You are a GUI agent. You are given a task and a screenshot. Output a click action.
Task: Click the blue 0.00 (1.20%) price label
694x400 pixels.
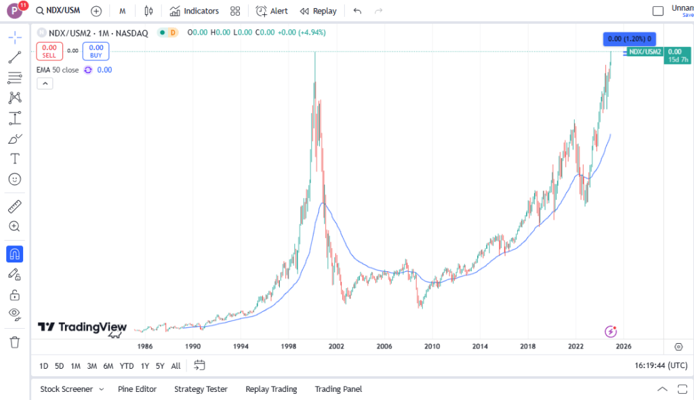(x=630, y=39)
